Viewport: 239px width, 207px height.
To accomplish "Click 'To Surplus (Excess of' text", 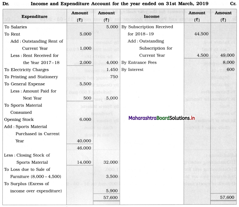I will (x=27, y=184).
